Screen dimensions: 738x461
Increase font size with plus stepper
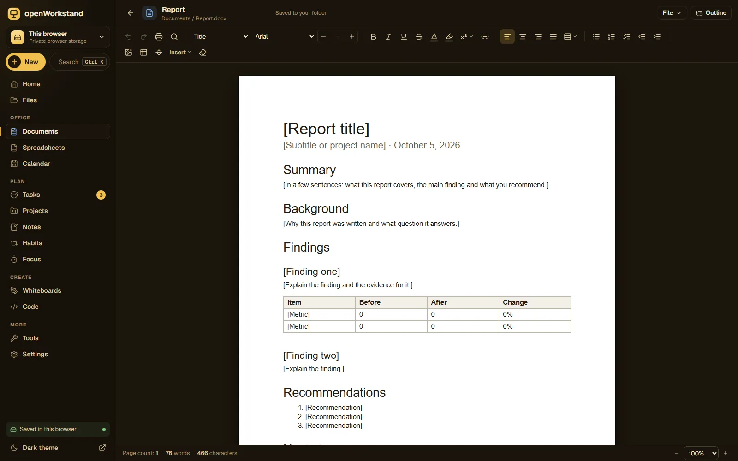352,37
